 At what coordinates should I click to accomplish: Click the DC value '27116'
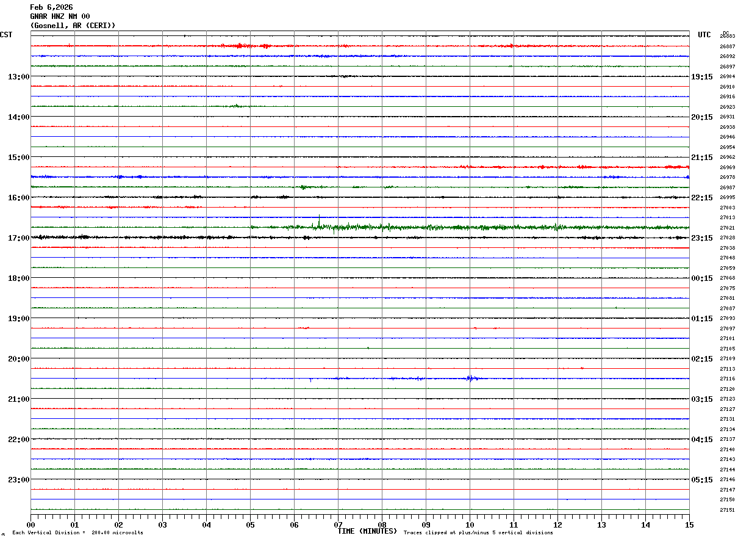727,379
